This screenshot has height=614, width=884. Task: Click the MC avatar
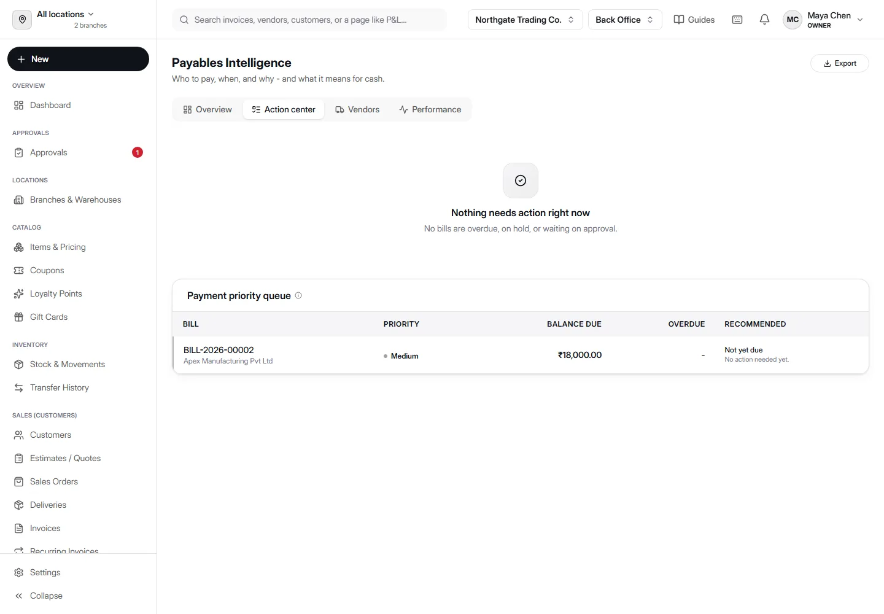coord(793,20)
